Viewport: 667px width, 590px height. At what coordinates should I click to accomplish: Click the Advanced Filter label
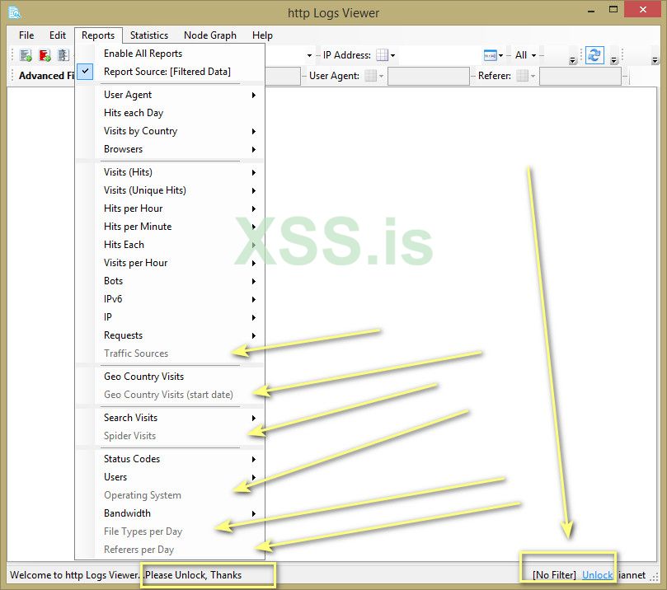(x=46, y=76)
